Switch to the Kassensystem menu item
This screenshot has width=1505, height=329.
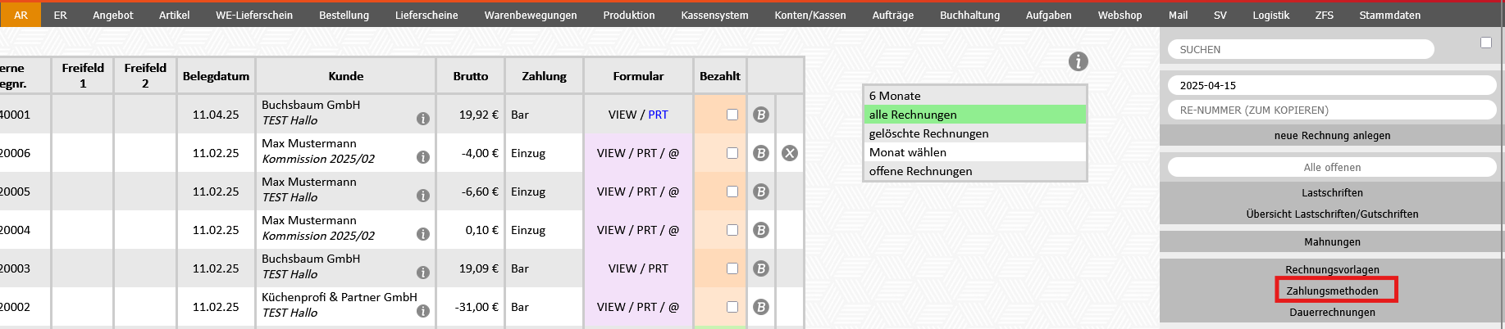point(714,15)
